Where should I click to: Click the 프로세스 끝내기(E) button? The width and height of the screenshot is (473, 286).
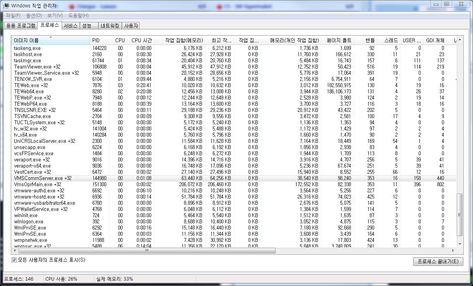(438, 262)
